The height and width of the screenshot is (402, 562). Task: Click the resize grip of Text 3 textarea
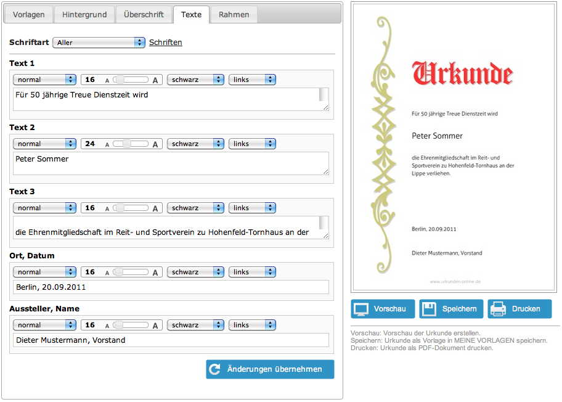click(325, 236)
